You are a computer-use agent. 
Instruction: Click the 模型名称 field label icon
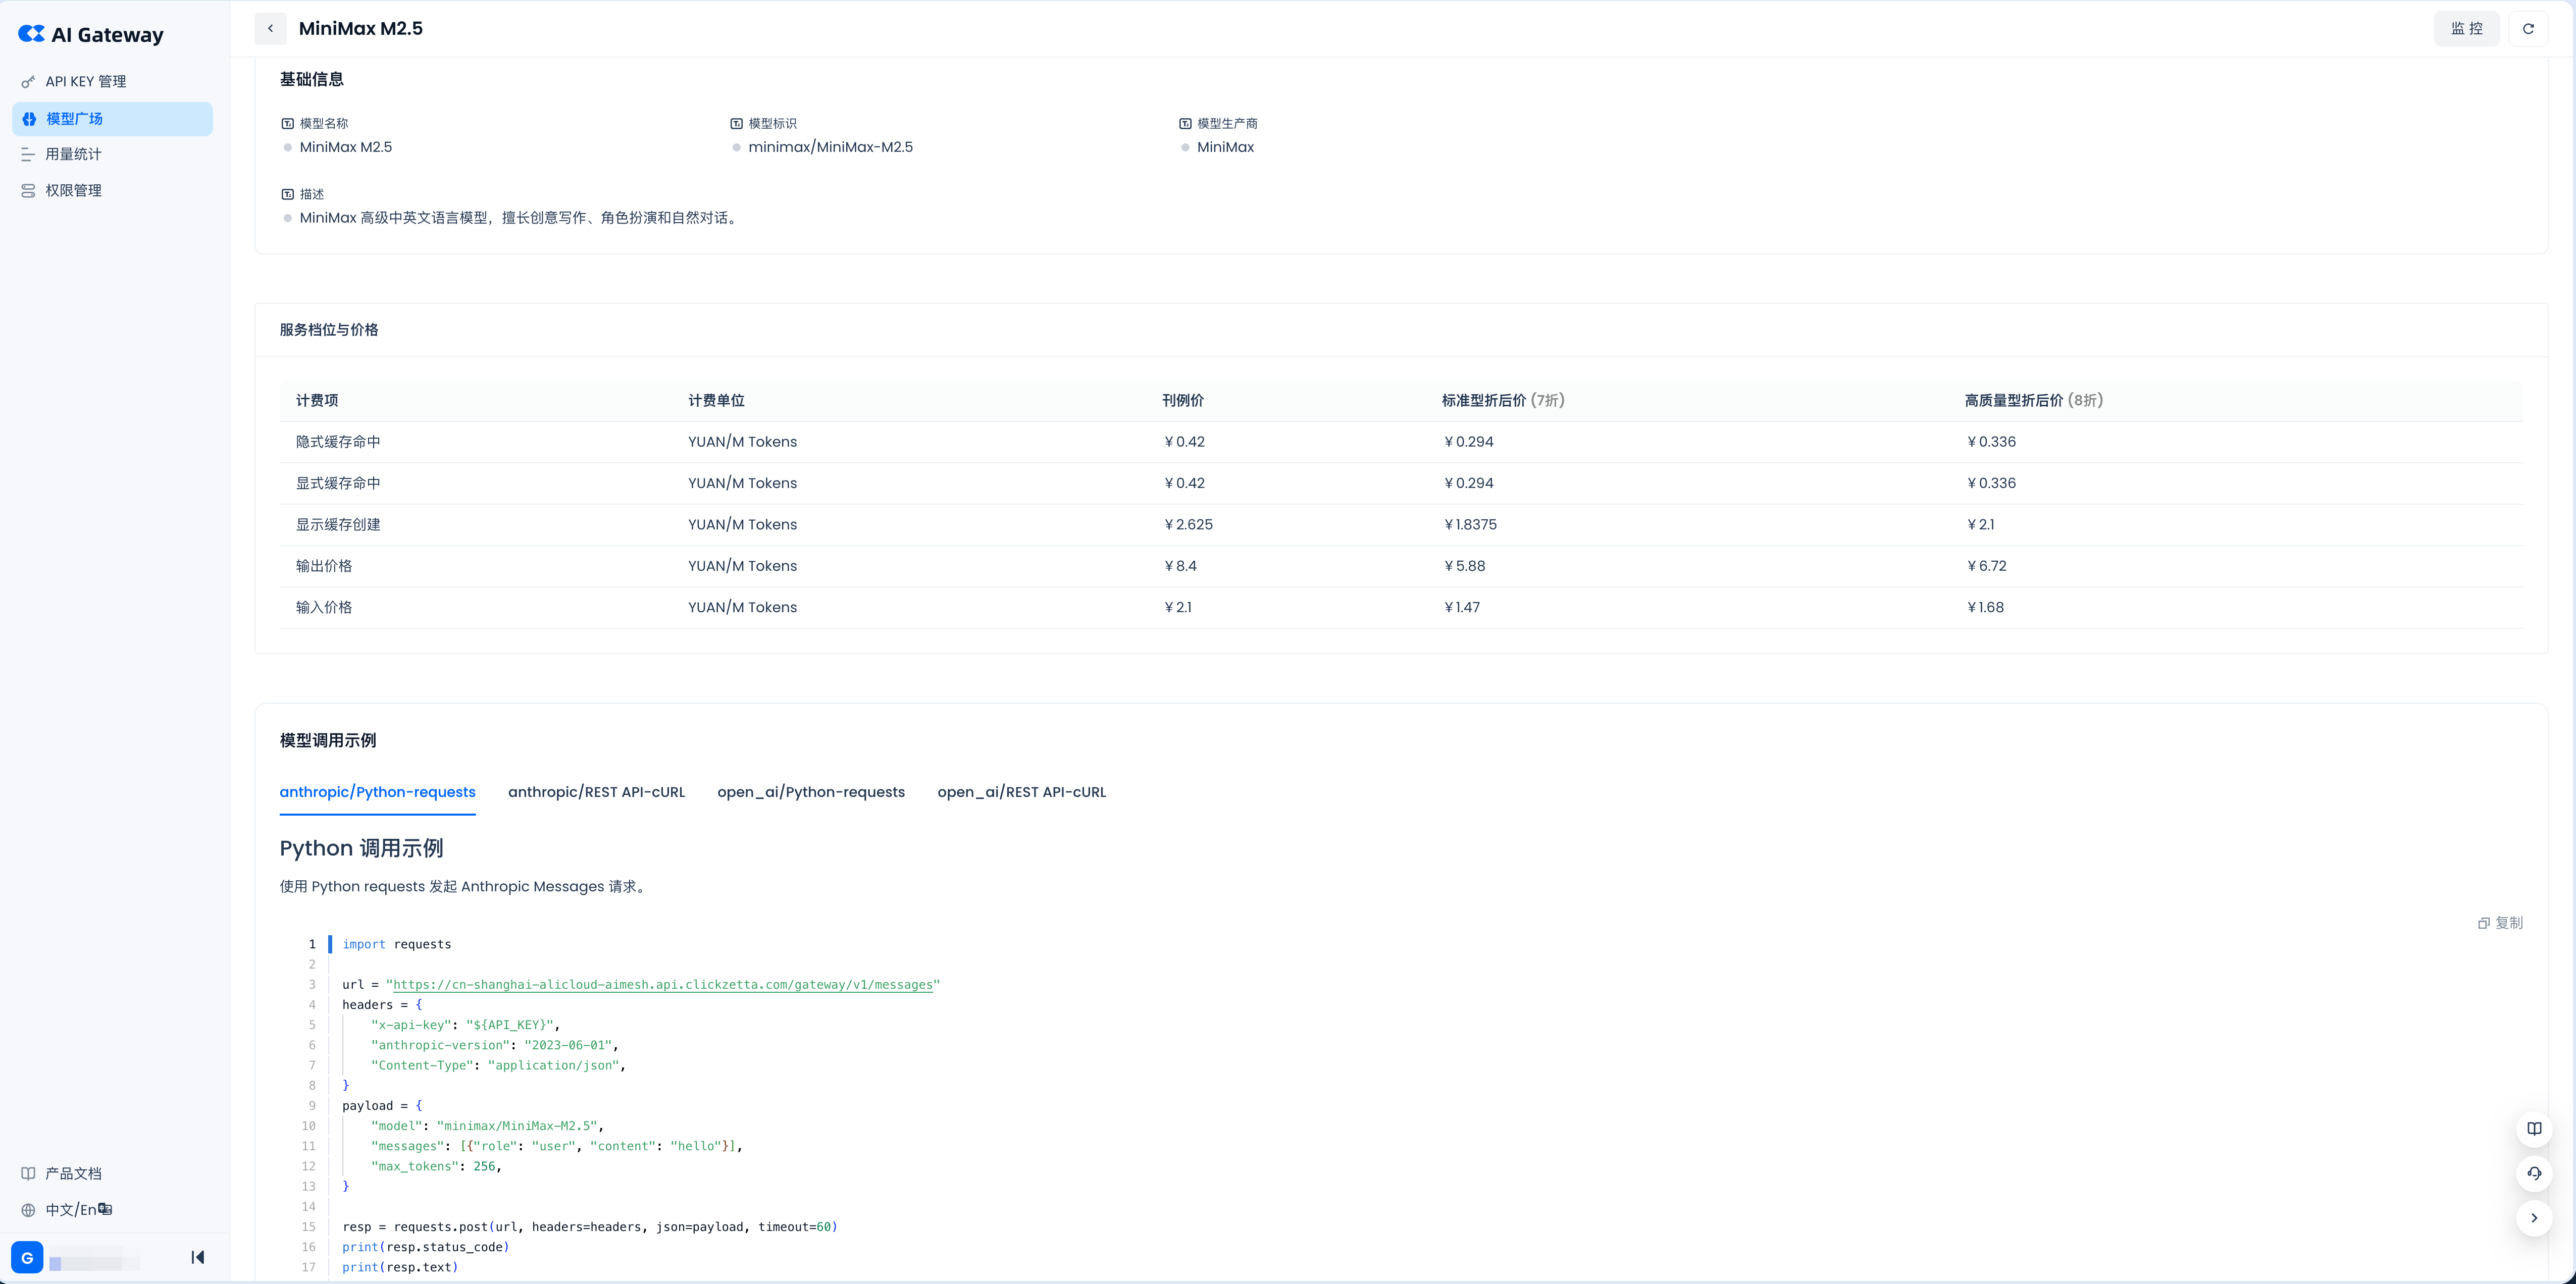pos(288,124)
